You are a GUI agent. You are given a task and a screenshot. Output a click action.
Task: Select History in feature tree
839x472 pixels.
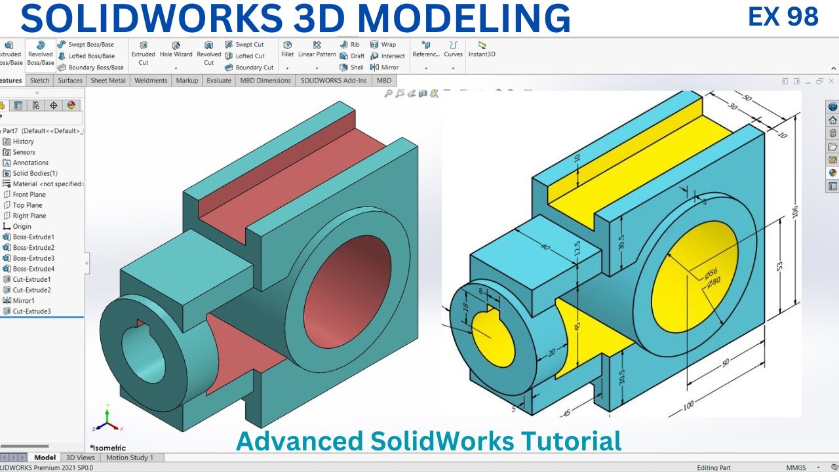tap(18, 142)
